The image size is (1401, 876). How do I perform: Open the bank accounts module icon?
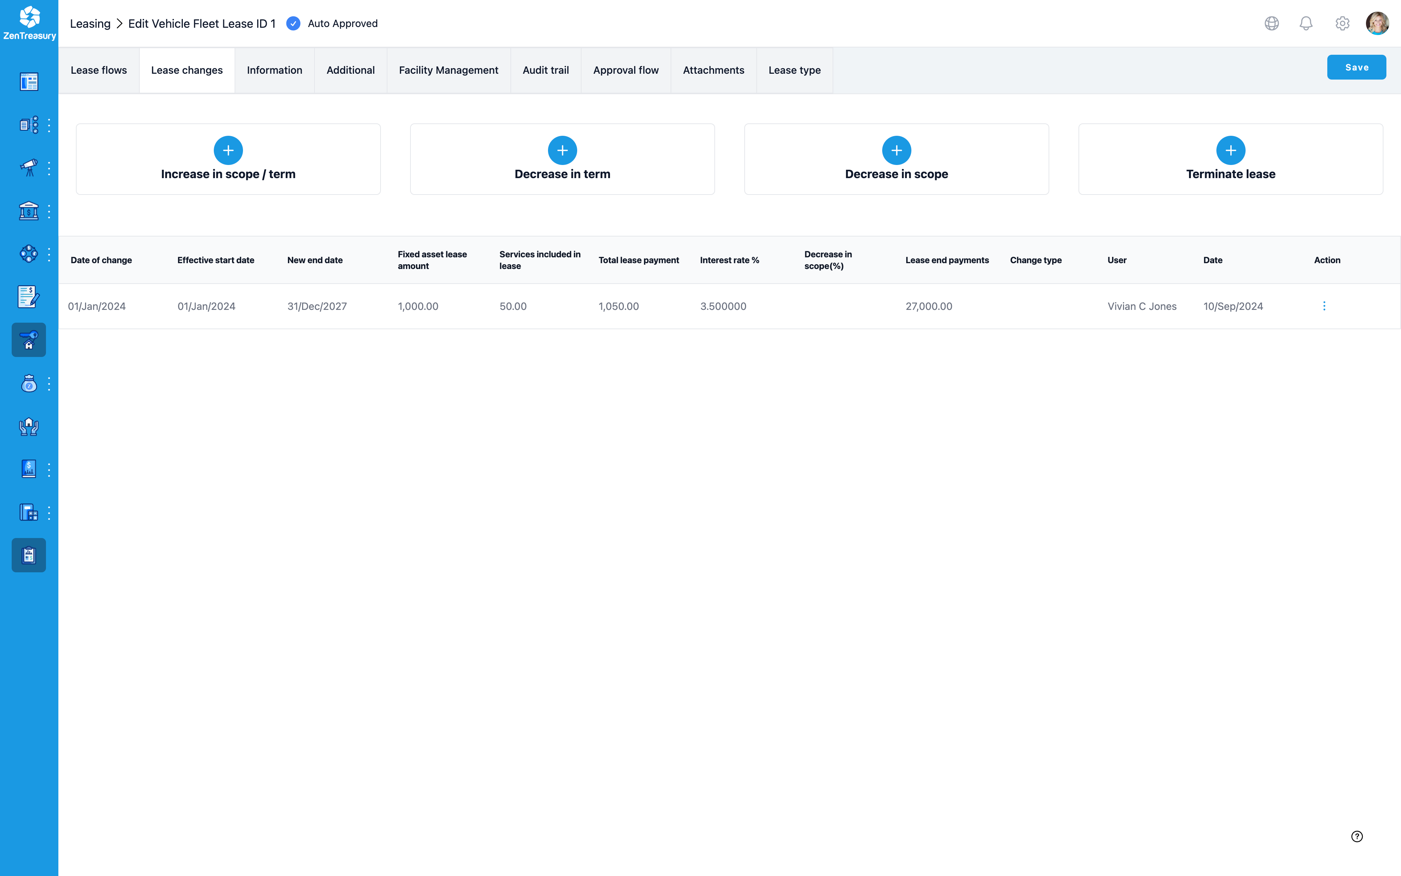(28, 211)
